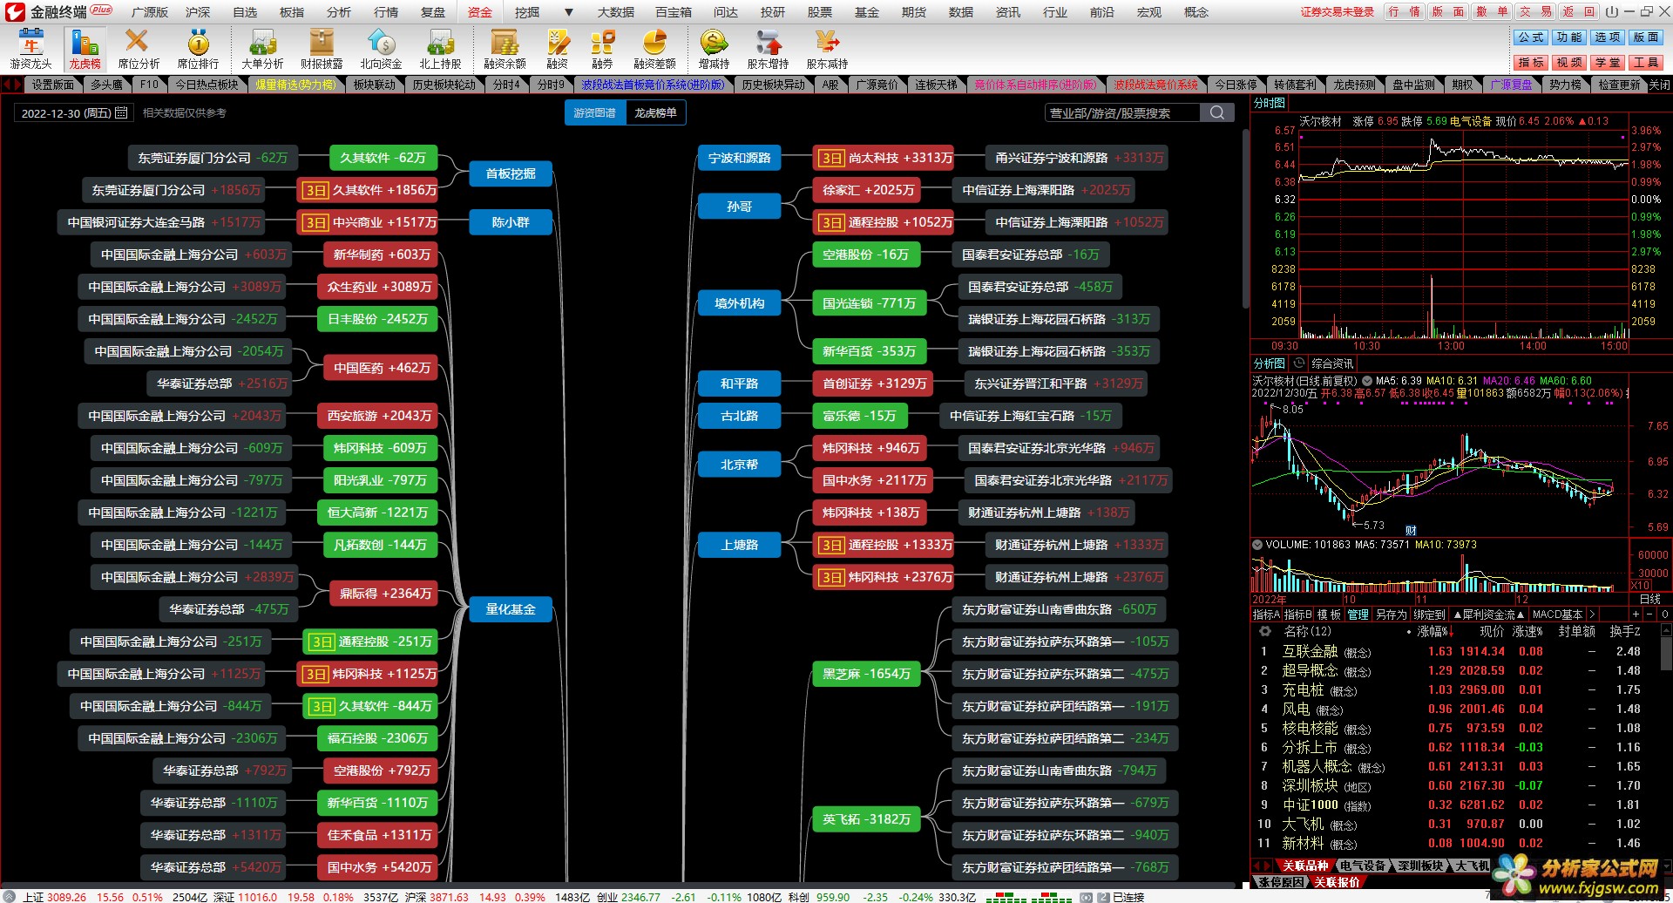Expand indicator list with > arrow
This screenshot has height=903, width=1673.
click(x=1591, y=614)
